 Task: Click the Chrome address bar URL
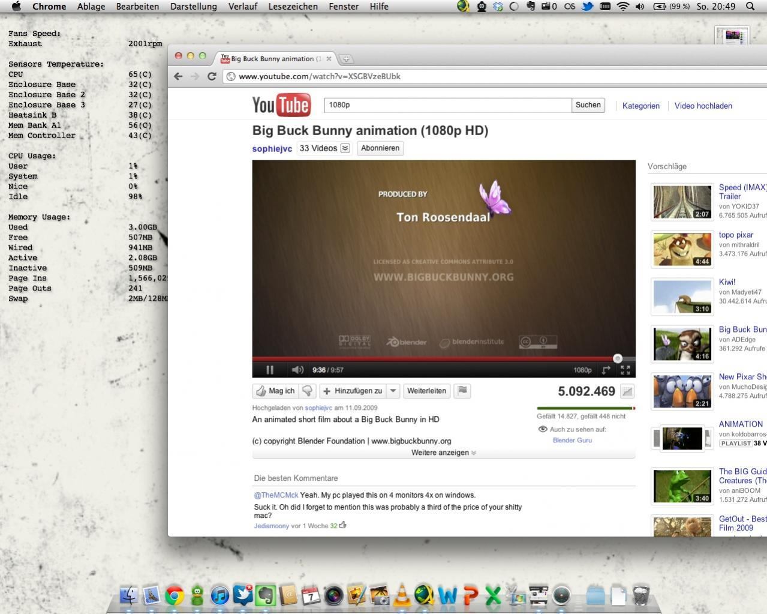coord(320,76)
